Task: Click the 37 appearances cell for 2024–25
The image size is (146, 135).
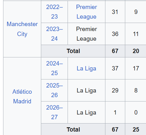Action: pyautogui.click(x=115, y=68)
